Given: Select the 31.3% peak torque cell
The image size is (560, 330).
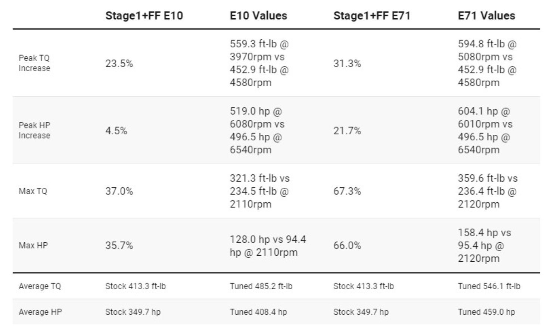Looking at the screenshot, I should 347,63.
